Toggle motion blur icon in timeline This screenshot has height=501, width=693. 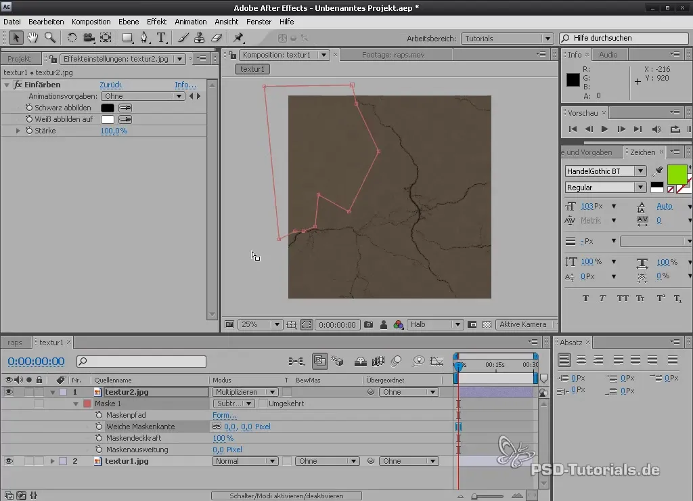396,362
